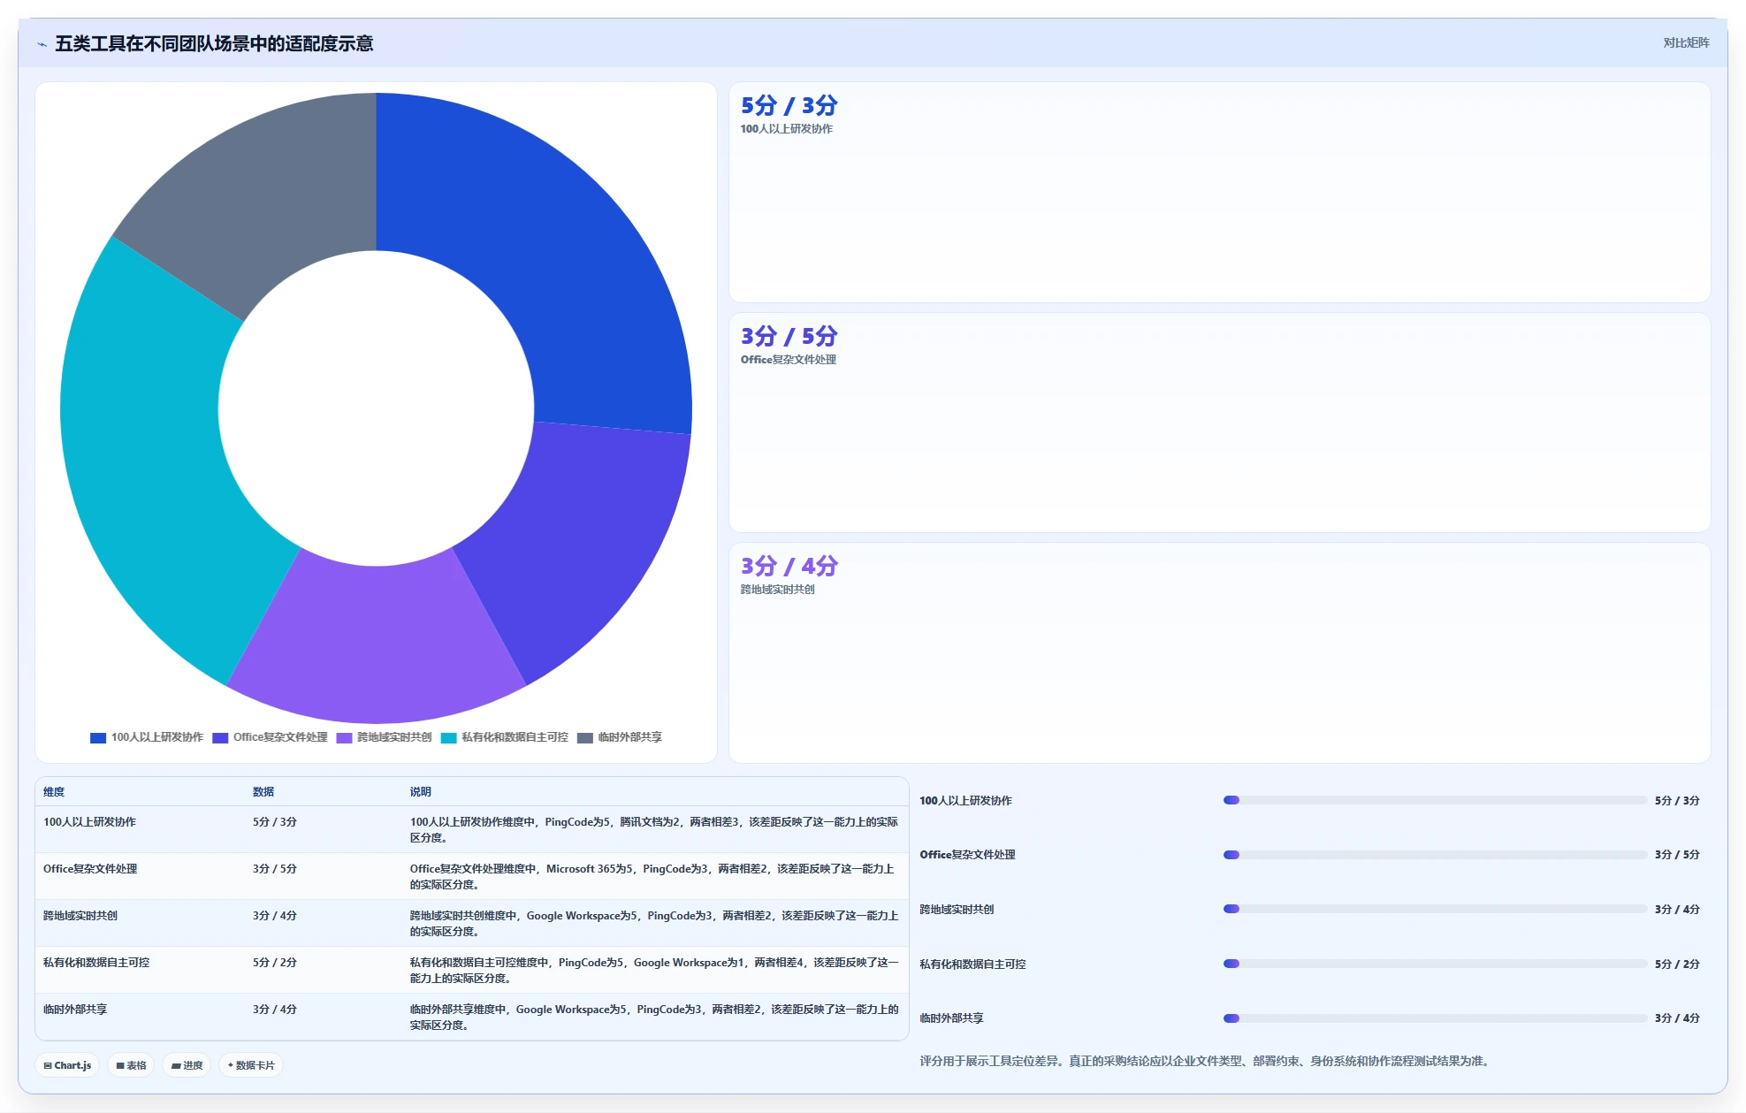Toggle the 100人以上研发协作 legend entry under the donut
This screenshot has height=1113, width=1746.
pos(147,737)
